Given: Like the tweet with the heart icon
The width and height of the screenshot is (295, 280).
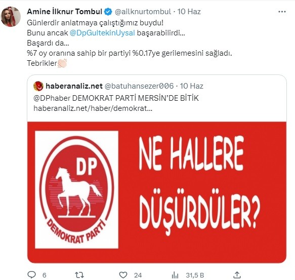Looking at the screenshot, I should coord(123,275).
